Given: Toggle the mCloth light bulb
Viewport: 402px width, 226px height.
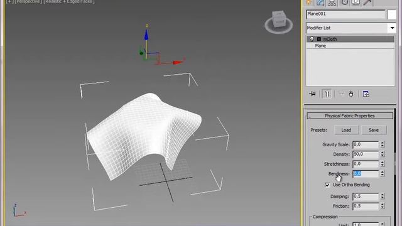Looking at the screenshot, I should click(x=312, y=39).
